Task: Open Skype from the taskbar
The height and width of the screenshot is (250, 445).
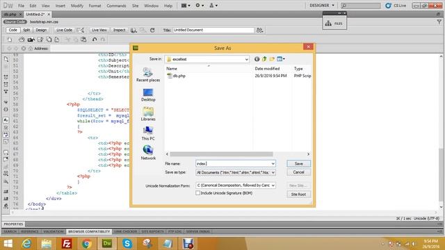Action: pos(127,244)
